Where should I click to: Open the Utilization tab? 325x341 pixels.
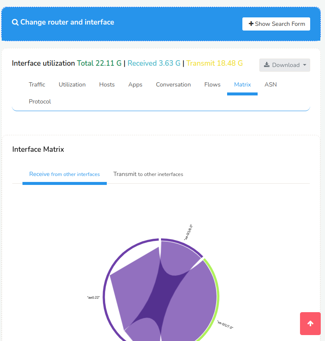pos(72,84)
